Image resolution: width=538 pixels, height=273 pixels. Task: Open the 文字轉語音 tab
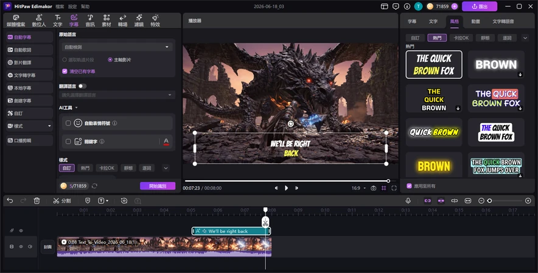click(x=503, y=21)
